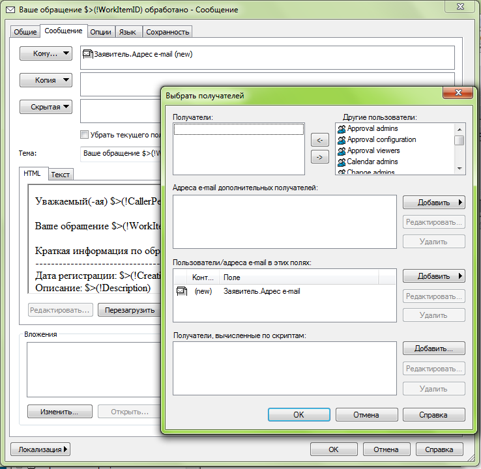The width and height of the screenshot is (481, 469).
Task: Click the scrollbar thumb of users list
Action: coord(459,141)
